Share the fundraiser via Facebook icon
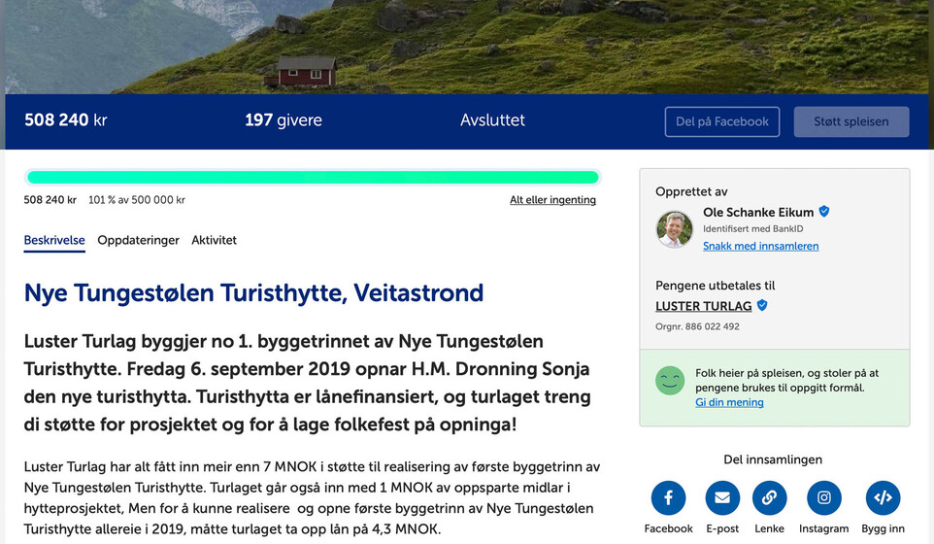934x544 pixels. click(x=668, y=497)
